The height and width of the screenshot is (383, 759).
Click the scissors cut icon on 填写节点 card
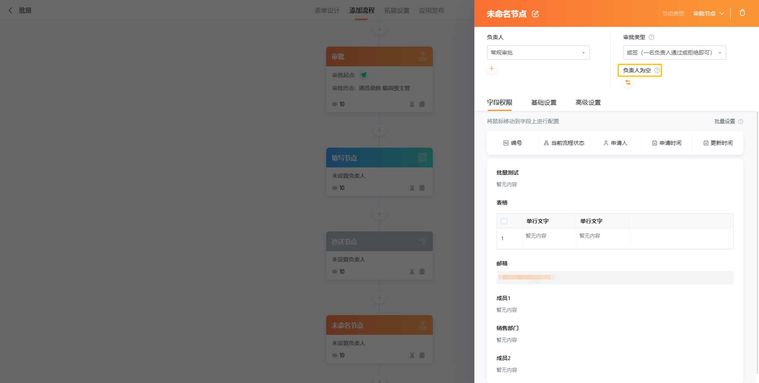(412, 188)
